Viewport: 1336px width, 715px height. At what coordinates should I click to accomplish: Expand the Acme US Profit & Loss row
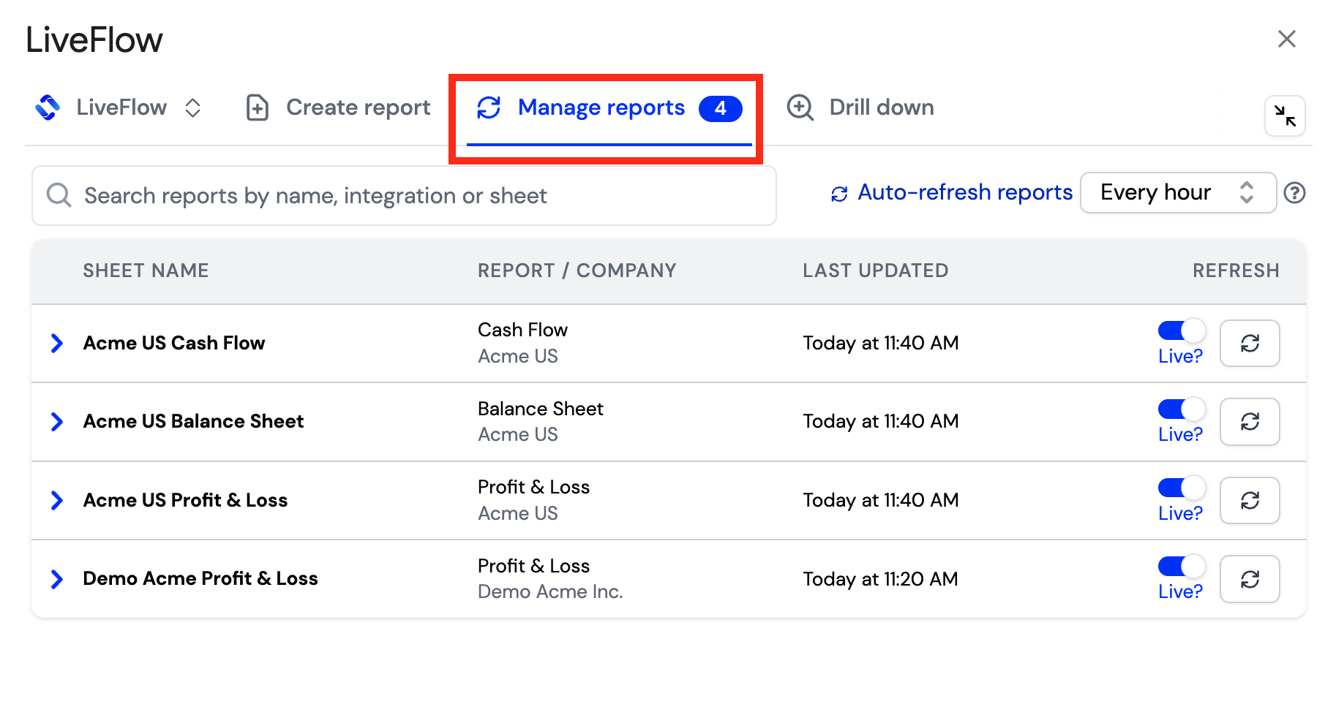point(56,500)
